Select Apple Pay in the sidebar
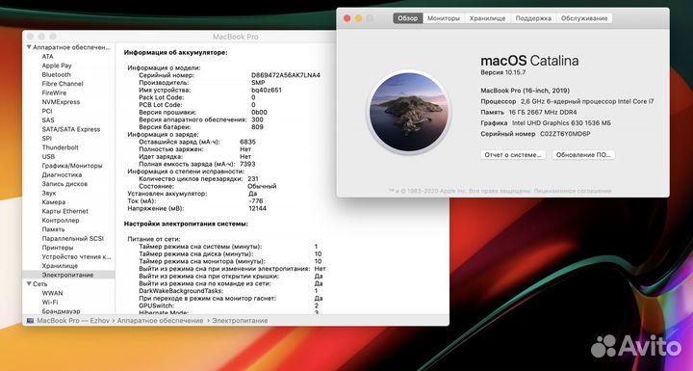 (57, 66)
